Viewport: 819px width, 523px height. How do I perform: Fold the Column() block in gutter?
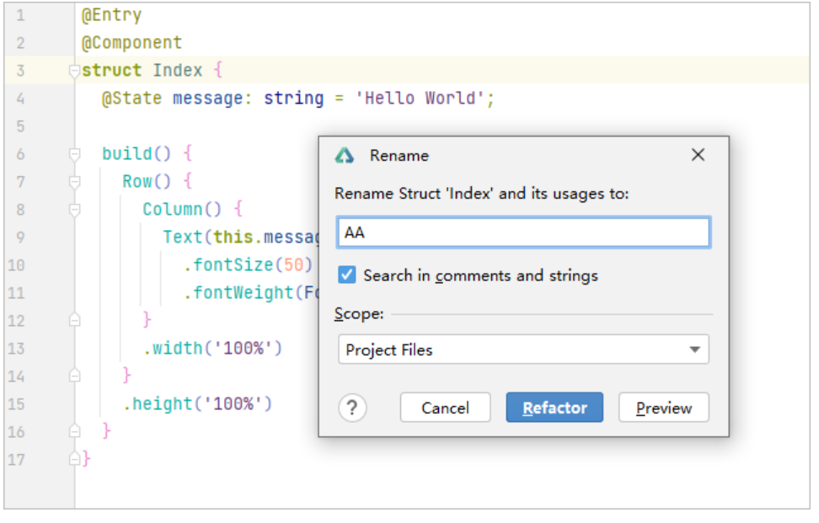[x=75, y=210]
